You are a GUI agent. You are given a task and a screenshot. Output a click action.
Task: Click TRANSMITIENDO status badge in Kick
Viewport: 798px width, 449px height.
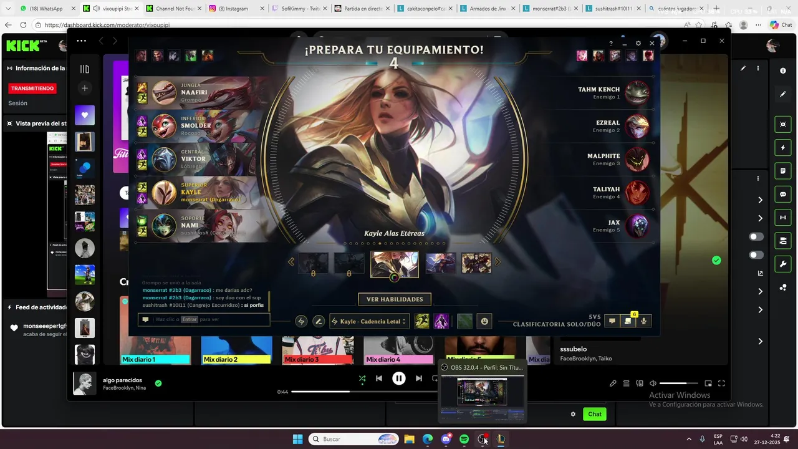coord(32,89)
